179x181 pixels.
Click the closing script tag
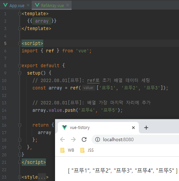point(34,162)
